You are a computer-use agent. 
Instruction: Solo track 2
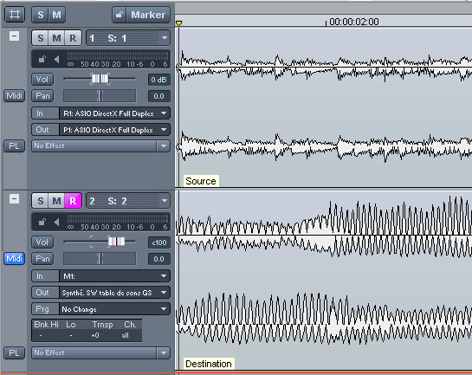tap(41, 201)
